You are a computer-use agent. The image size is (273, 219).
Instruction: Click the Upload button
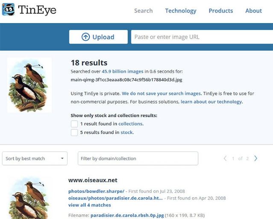coord(98,37)
